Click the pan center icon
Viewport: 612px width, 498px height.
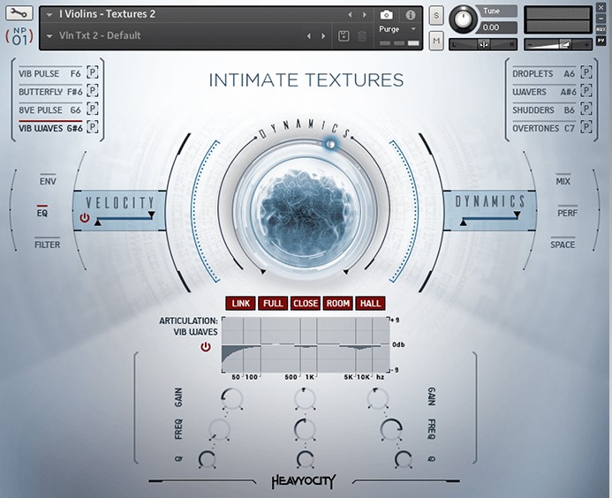484,44
